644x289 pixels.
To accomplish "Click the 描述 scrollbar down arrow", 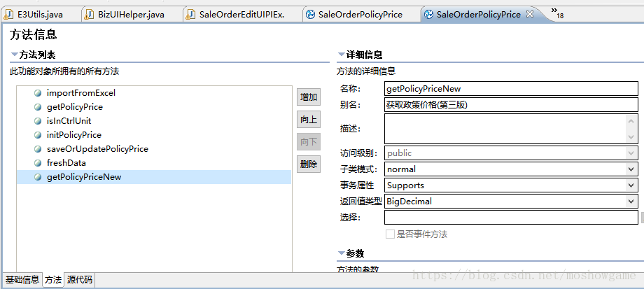I will pyautogui.click(x=631, y=137).
